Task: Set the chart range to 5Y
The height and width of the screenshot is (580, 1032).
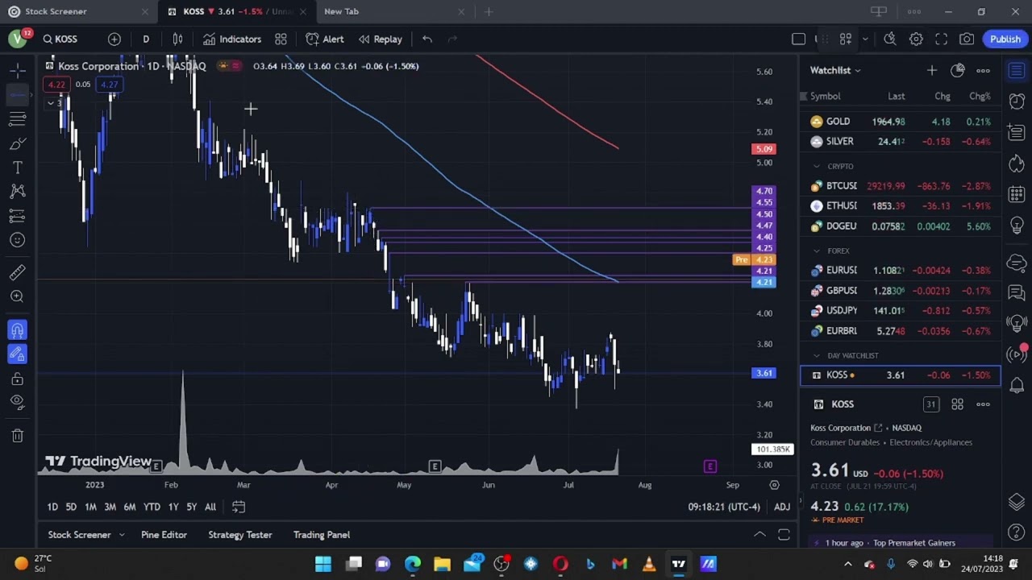Action: pyautogui.click(x=191, y=507)
